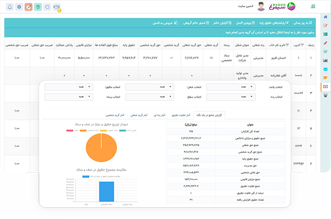
Task: Sort by the پاداش عملکرد column header
Action: point(64,45)
